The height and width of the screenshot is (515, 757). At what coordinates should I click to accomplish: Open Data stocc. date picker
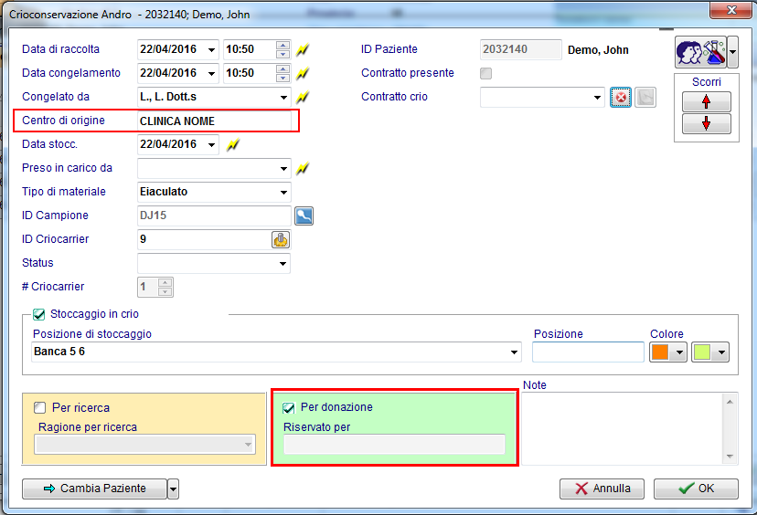(x=211, y=144)
